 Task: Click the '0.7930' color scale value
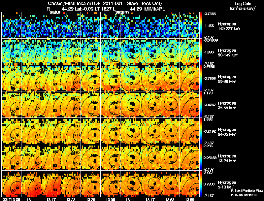(209, 184)
